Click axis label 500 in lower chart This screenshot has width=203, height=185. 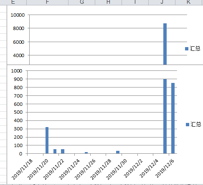[x=18, y=112]
